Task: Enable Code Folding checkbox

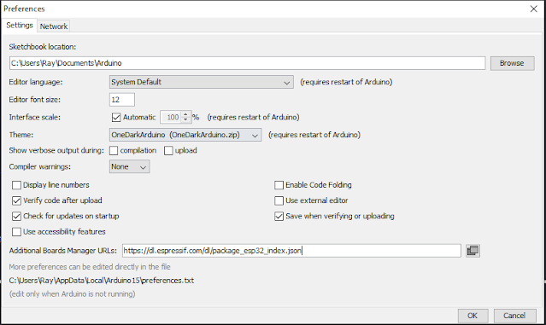Action: click(279, 185)
